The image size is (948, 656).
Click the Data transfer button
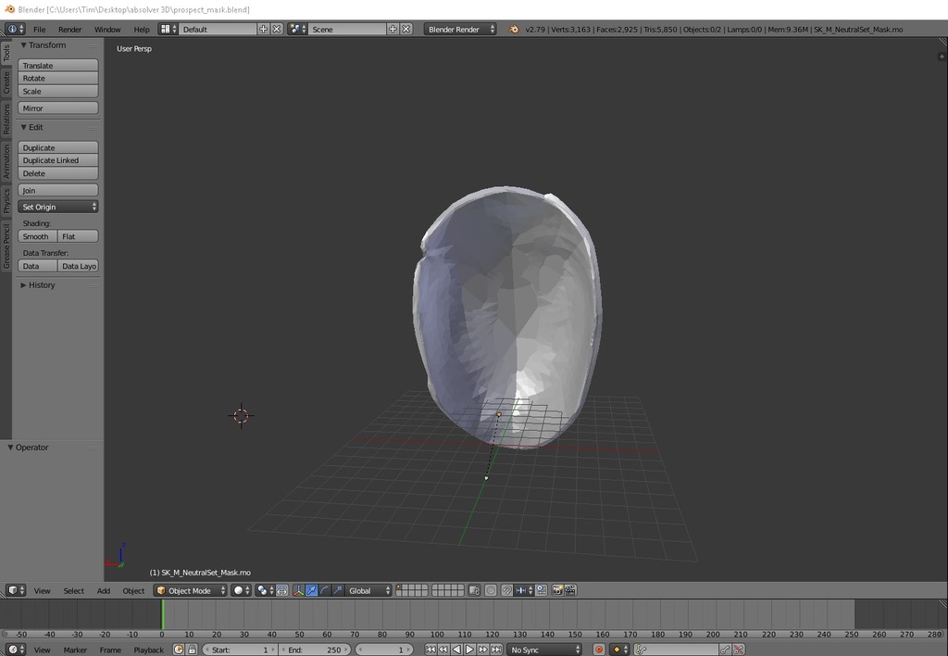pos(37,266)
